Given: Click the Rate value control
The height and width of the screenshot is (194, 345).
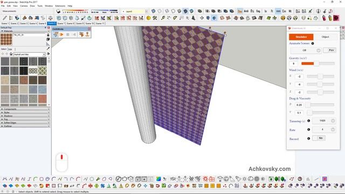Looking at the screenshot, I should (324, 130).
